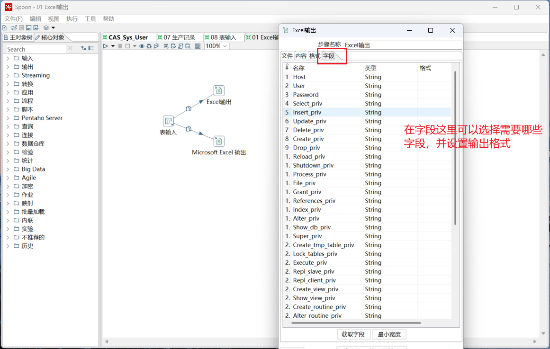Expand the 输出 folder
This screenshot has height=349, width=550.
click(8, 67)
